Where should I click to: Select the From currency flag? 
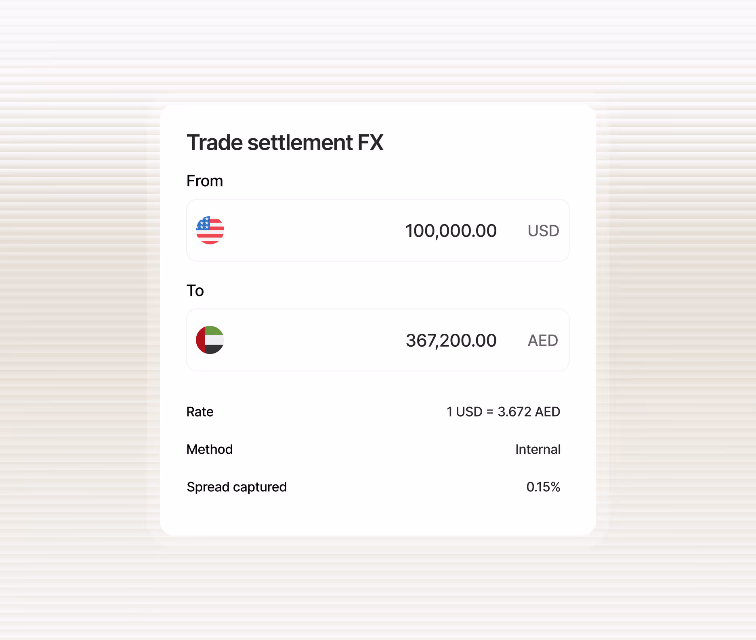210,230
